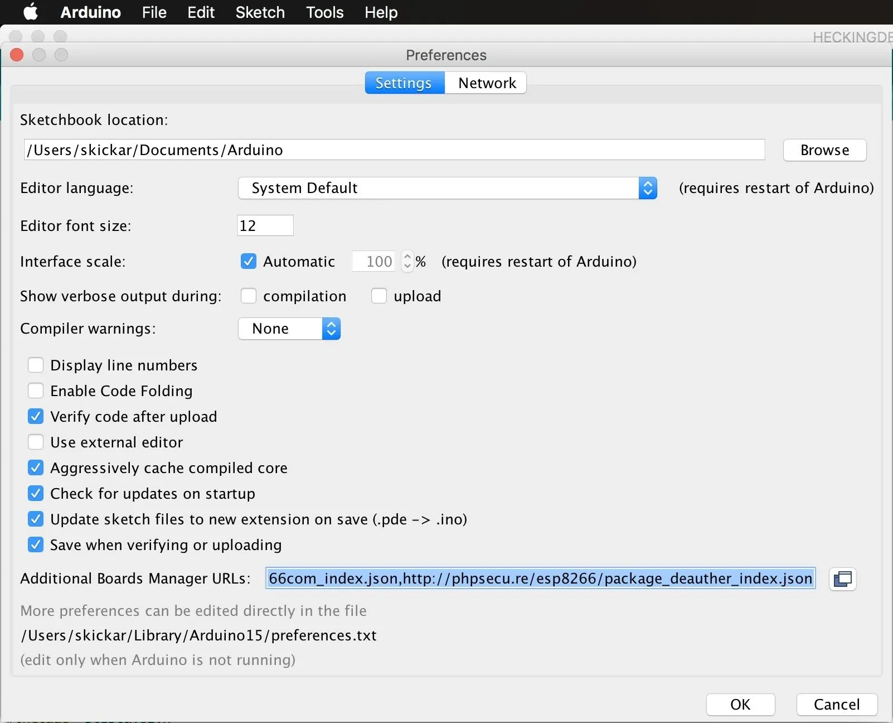Open the Apple menu

click(31, 12)
